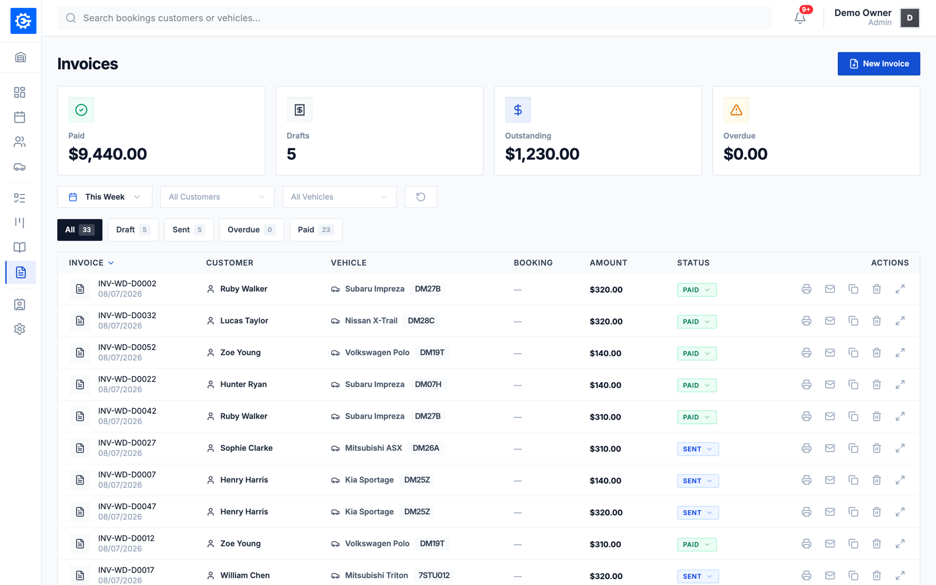Delete invoice INV-WD-D0032

pyautogui.click(x=877, y=321)
